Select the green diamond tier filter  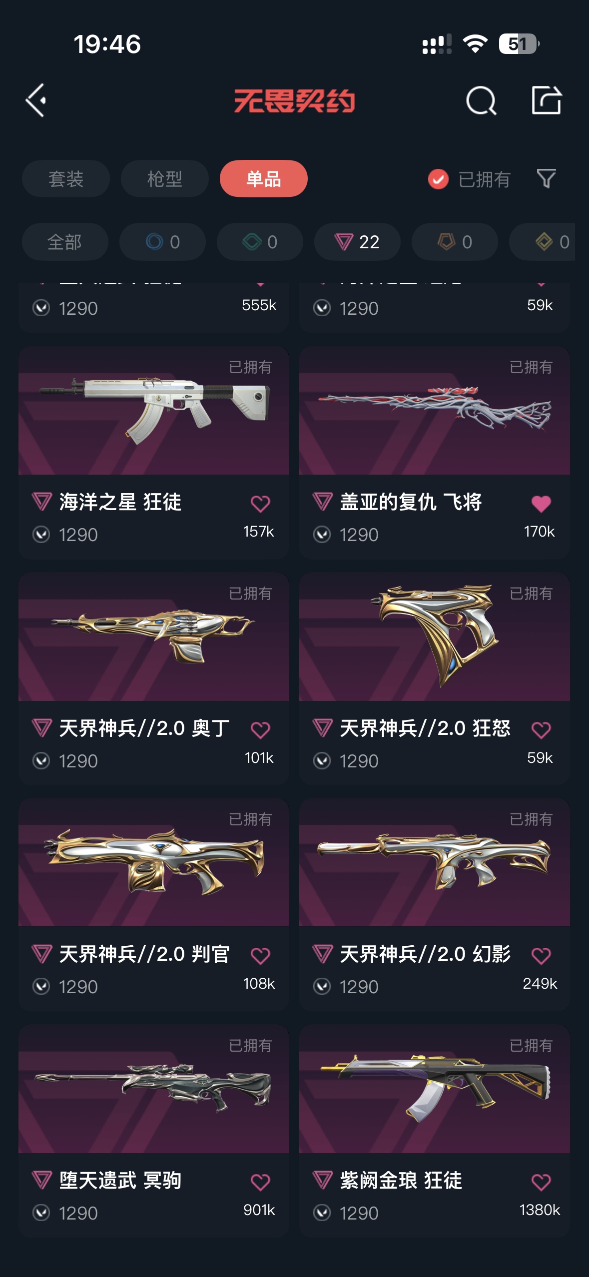click(x=260, y=242)
